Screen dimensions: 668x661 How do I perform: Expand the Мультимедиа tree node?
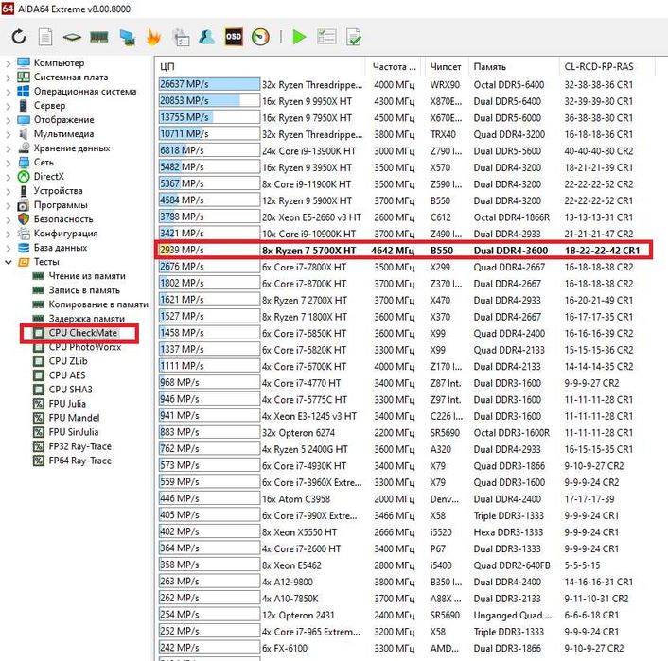coord(9,134)
